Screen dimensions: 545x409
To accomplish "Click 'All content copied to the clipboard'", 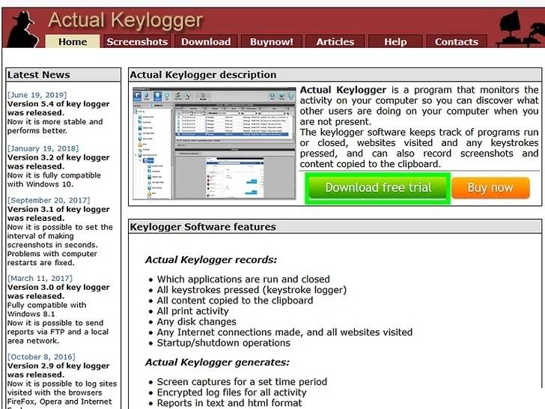I will click(235, 300).
